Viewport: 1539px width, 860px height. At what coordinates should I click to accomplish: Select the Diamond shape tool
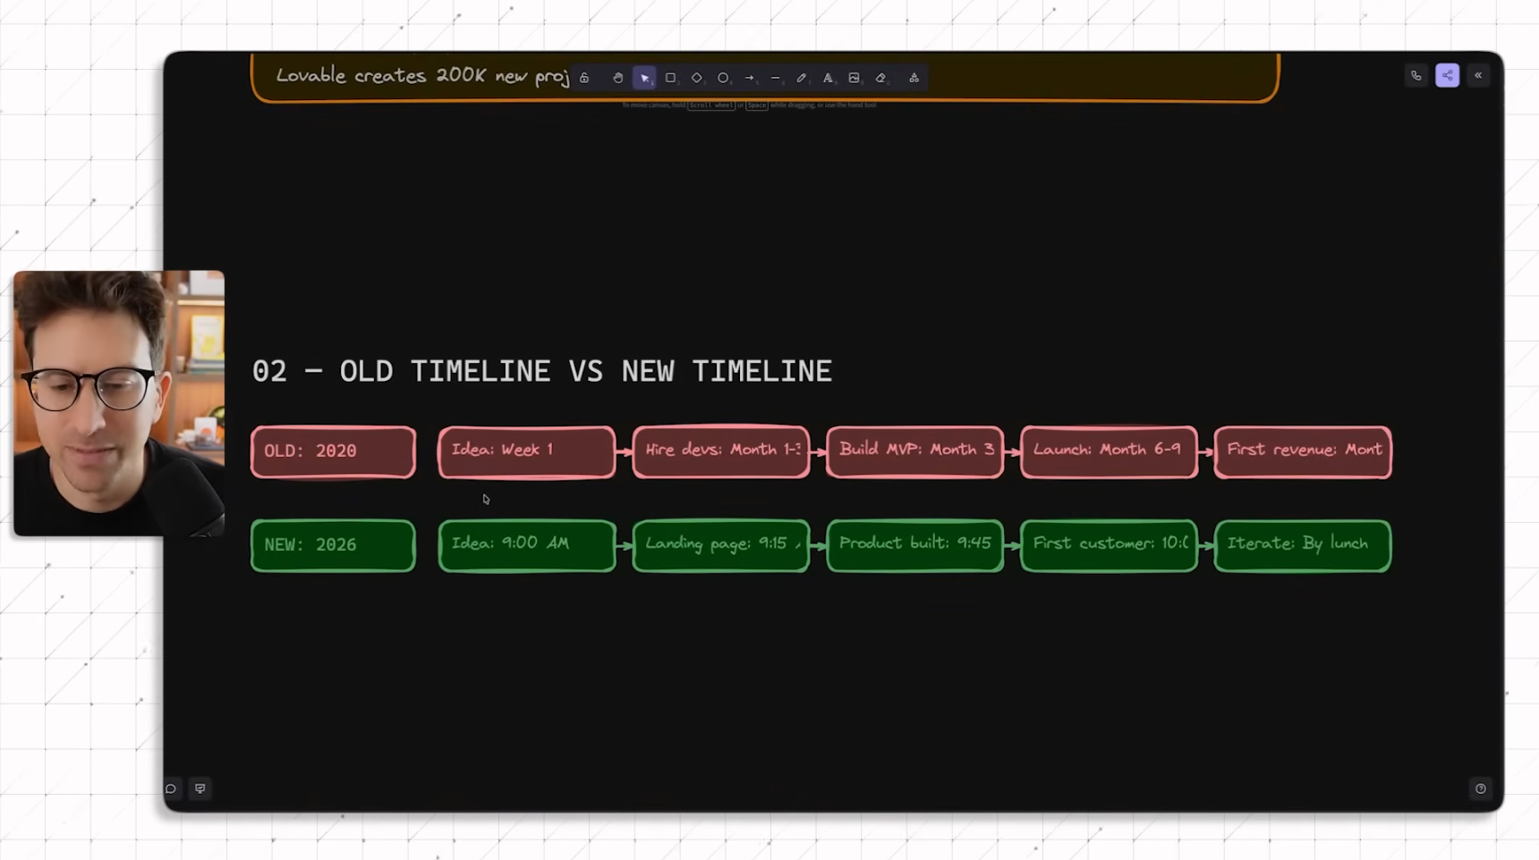pos(697,79)
